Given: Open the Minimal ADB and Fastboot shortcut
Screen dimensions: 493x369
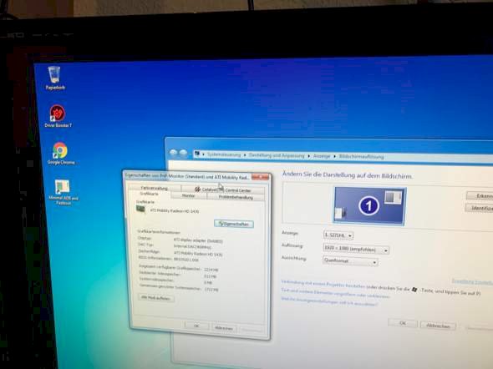Looking at the screenshot, I should tap(63, 192).
